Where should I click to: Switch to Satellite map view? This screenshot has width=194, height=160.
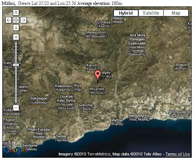tap(151, 13)
